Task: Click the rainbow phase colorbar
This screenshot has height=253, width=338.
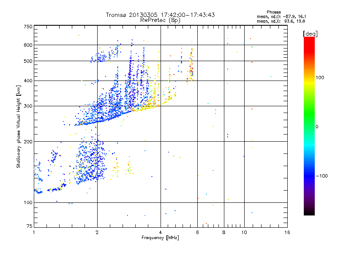Action: (x=309, y=126)
